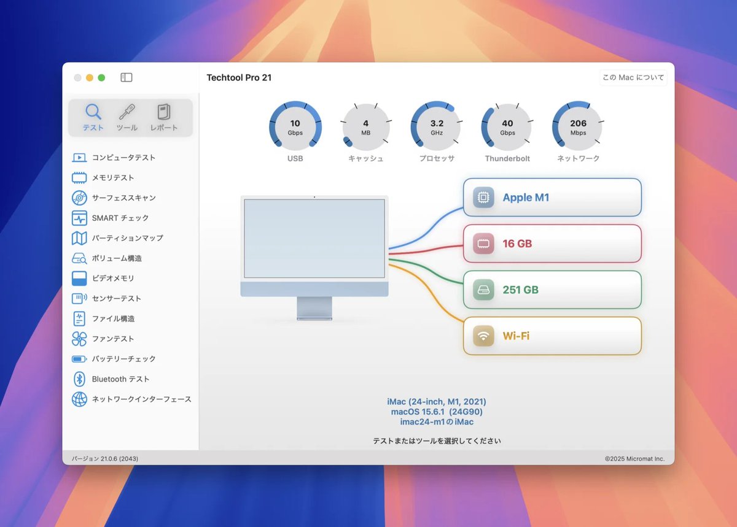Open the レポート tab
Image resolution: width=737 pixels, height=527 pixels.
coord(164,118)
